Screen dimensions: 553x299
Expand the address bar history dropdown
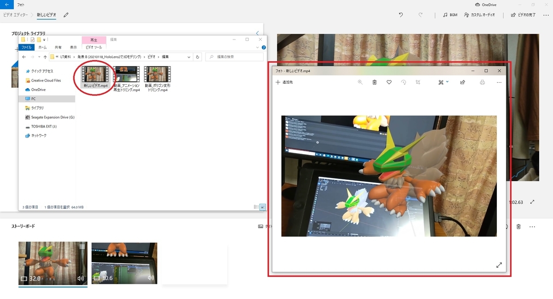[x=189, y=57]
